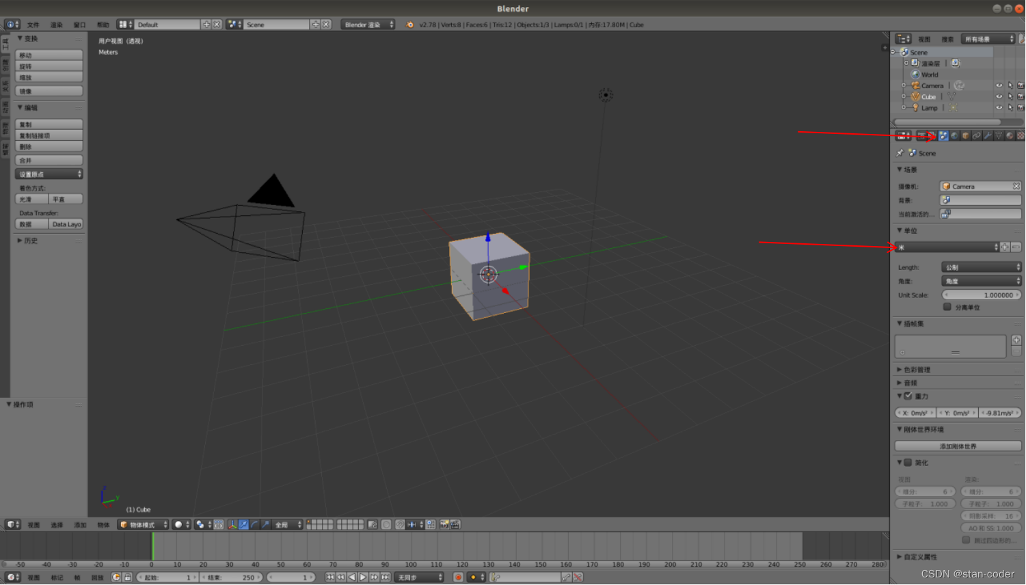The width and height of the screenshot is (1026, 585).
Task: Toggle Cube visibility eye in the Outliner
Action: click(999, 96)
